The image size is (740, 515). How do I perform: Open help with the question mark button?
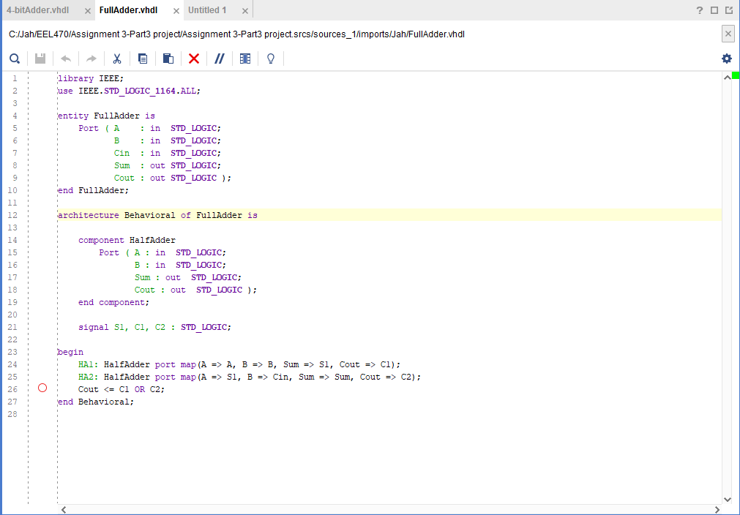tap(700, 10)
